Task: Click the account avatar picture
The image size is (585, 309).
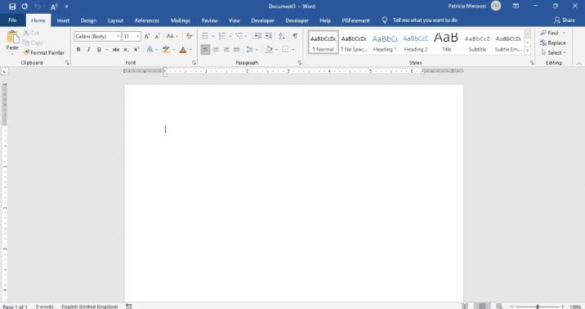Action: coord(496,6)
